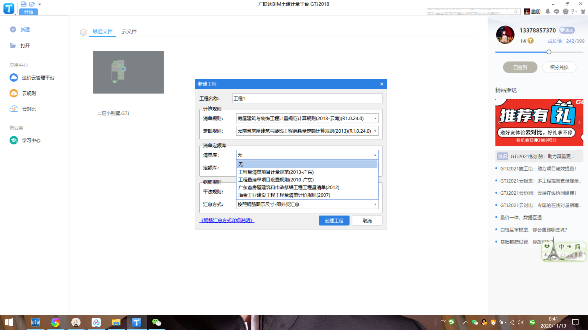Screen dimensions: 588x330
Task: Open the notification bell icon
Action: (x=548, y=12)
